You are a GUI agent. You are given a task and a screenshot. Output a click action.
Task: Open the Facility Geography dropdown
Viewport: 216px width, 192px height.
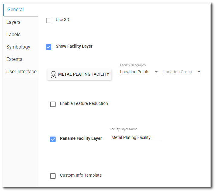pos(138,72)
